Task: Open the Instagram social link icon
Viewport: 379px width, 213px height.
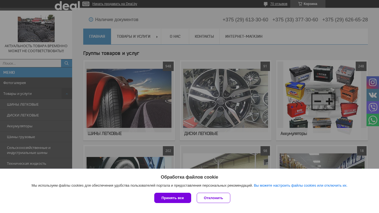Action: 373,82
